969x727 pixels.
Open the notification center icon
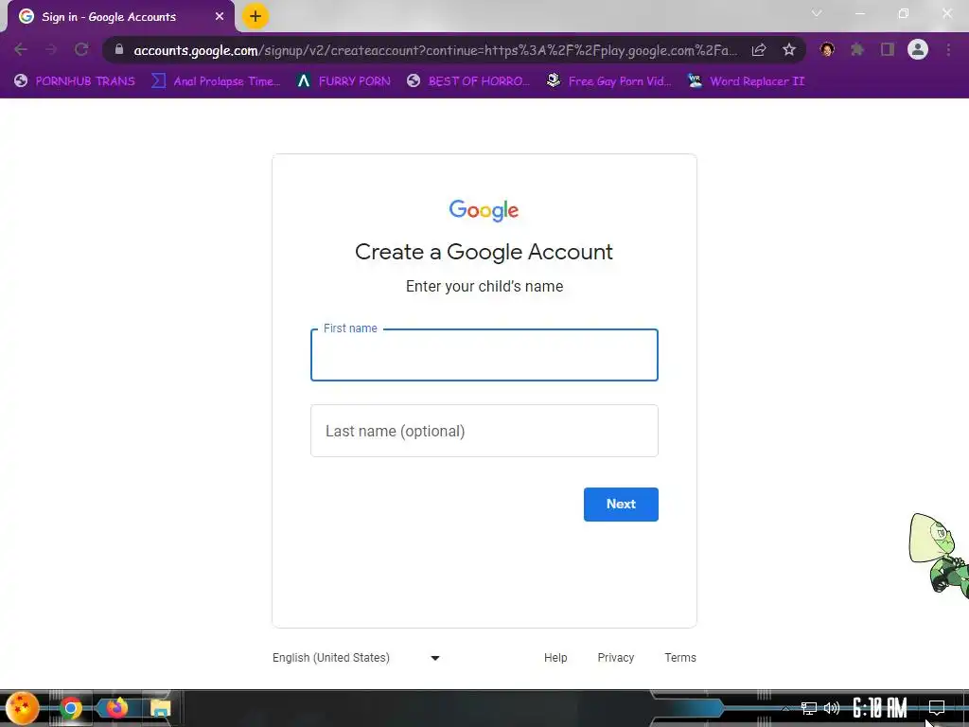(x=936, y=708)
